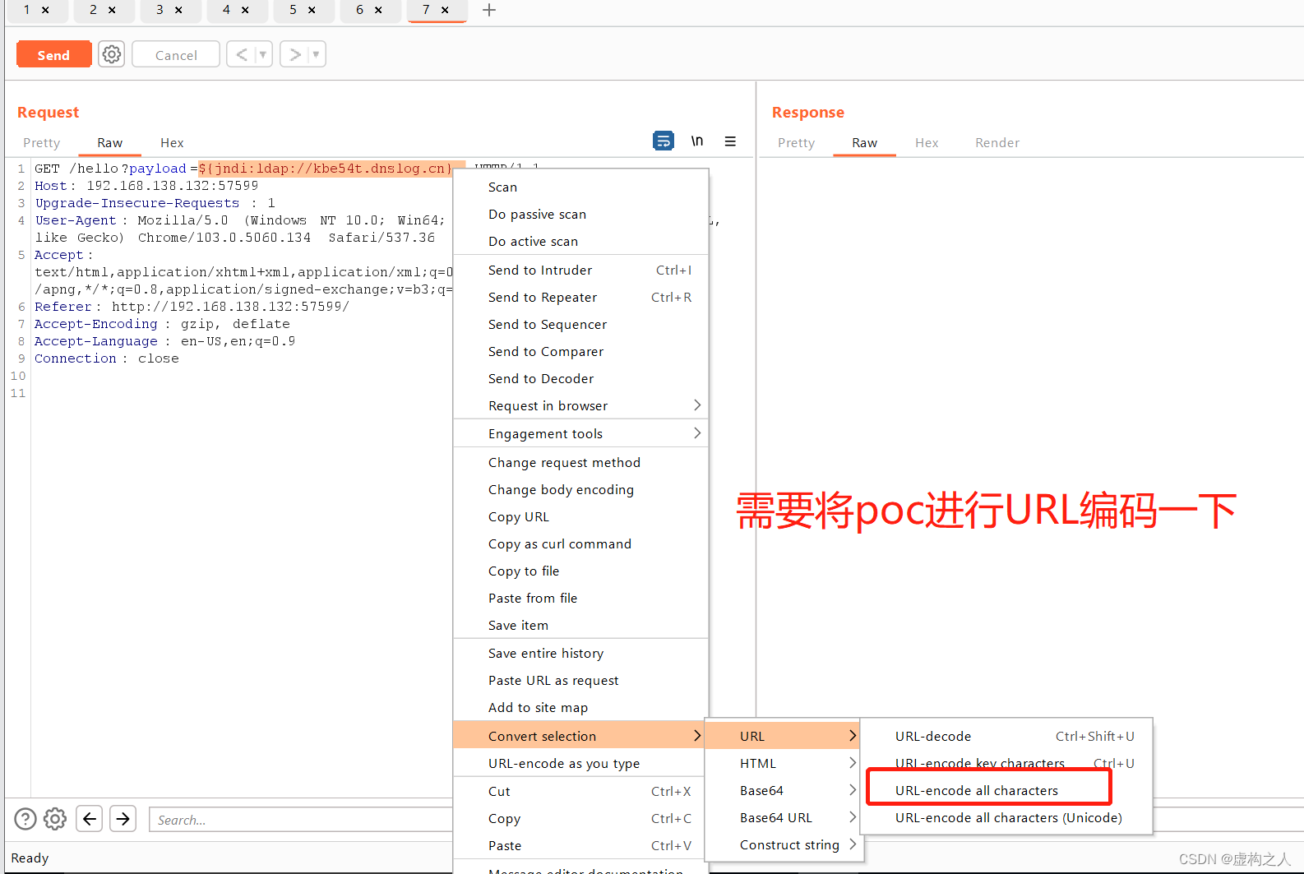Switch Request view to Hex
This screenshot has height=874, width=1304.
172,143
